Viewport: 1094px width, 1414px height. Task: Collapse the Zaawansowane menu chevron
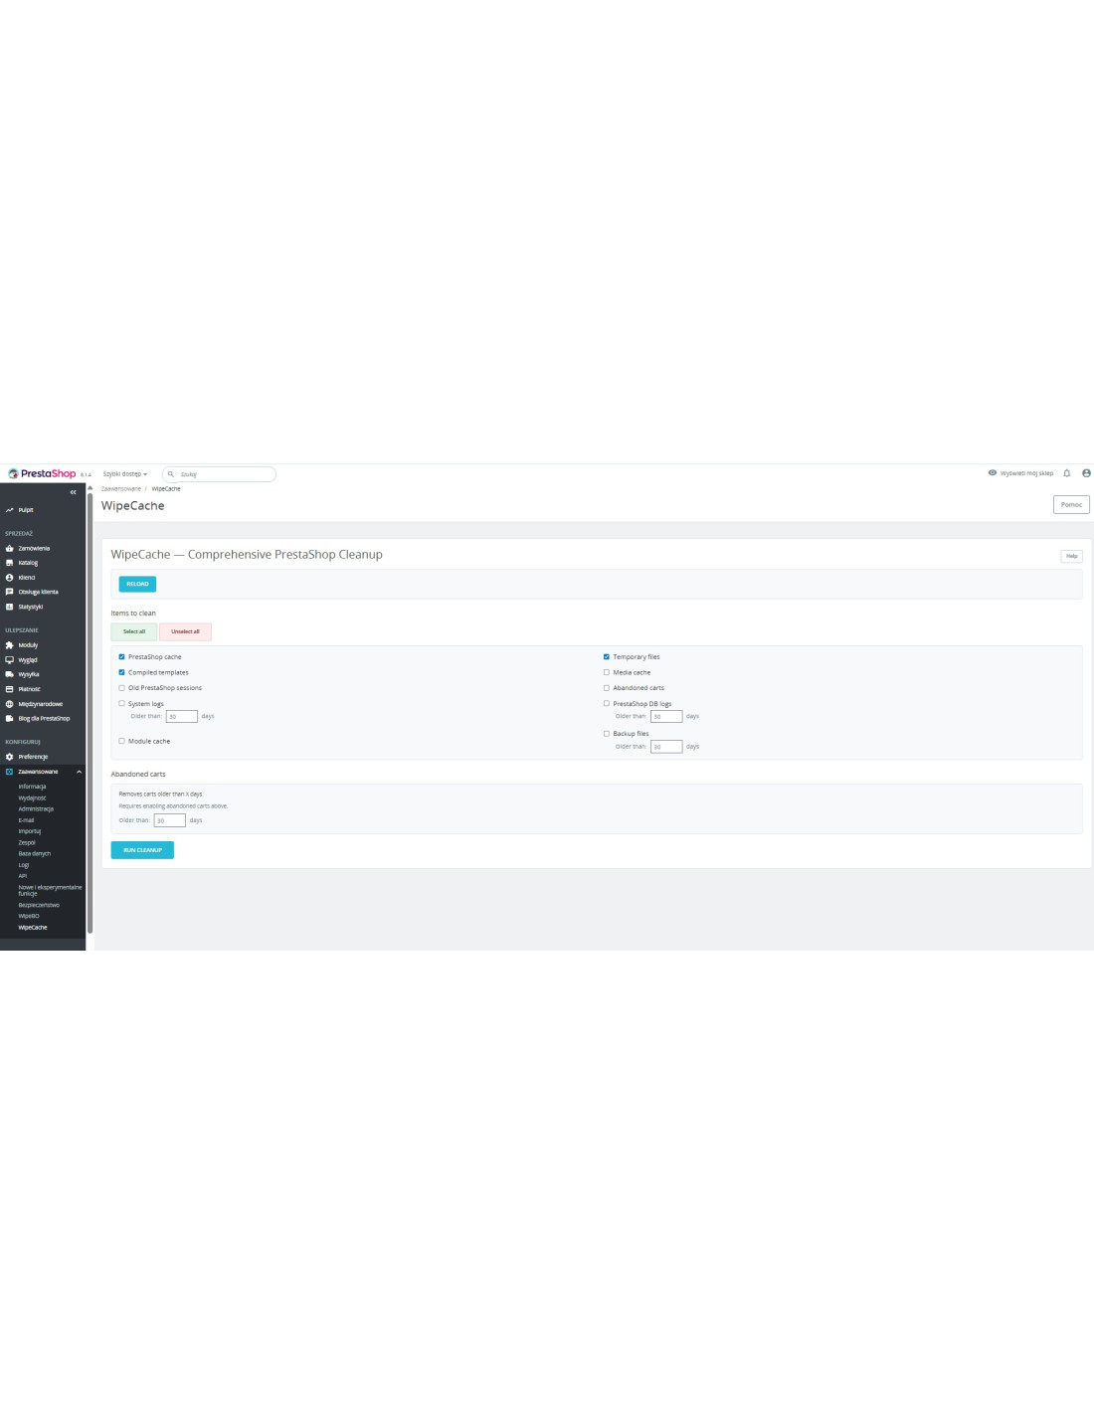[x=79, y=772]
